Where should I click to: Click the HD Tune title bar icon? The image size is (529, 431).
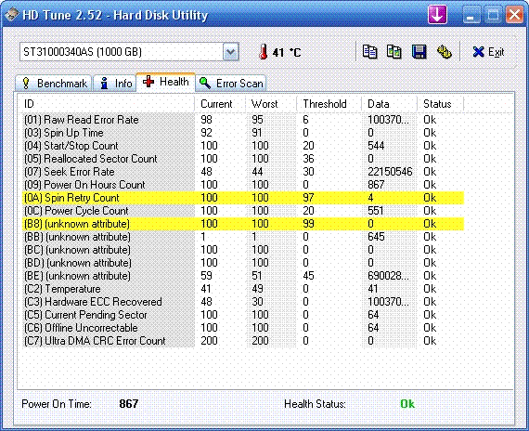11,15
